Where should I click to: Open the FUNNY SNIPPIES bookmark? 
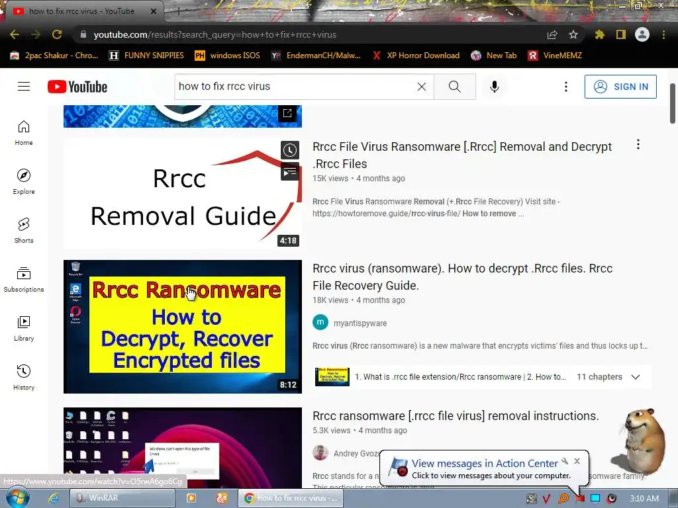point(146,56)
